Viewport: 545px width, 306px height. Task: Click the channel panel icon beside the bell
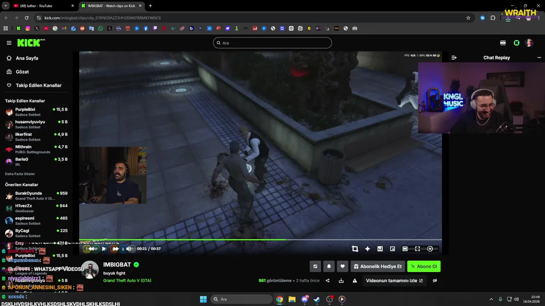[x=315, y=266]
